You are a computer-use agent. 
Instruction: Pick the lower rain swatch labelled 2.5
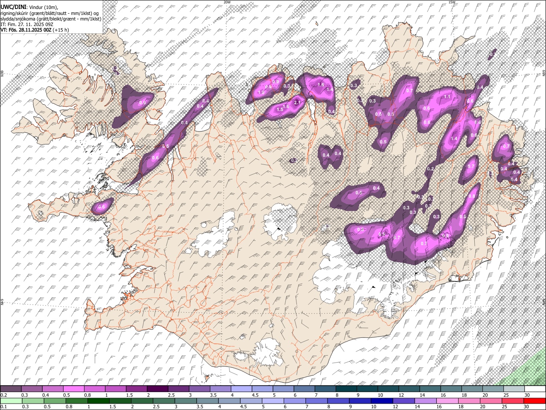(x=164, y=401)
